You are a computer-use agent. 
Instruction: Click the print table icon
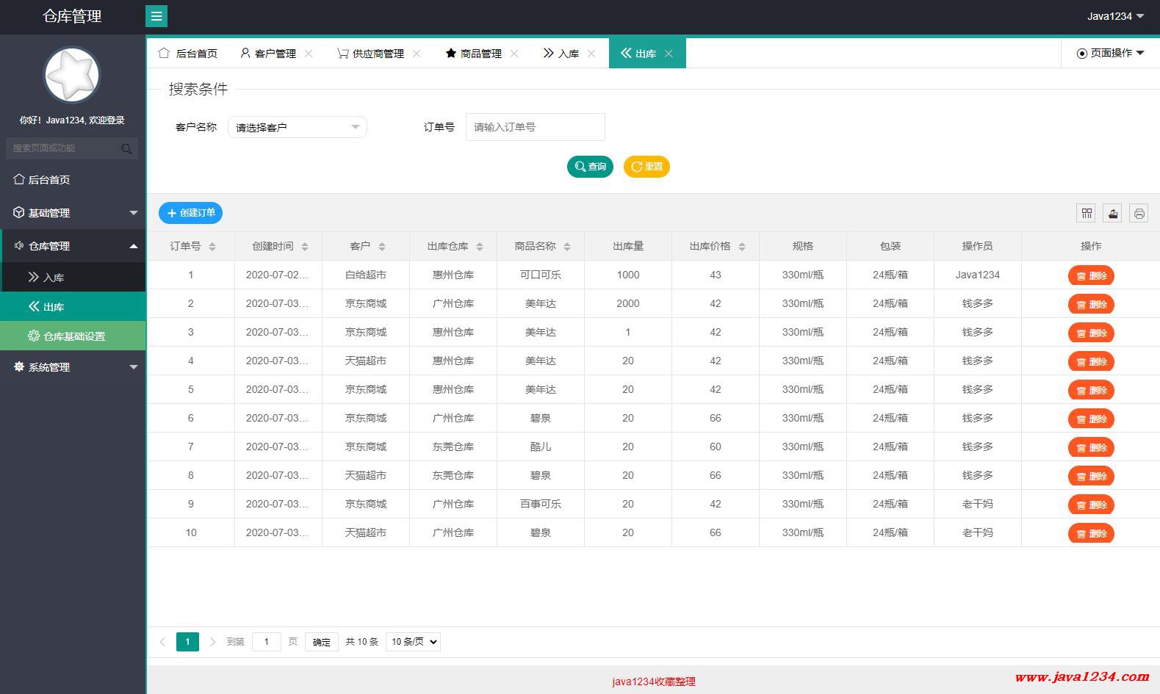click(1139, 213)
